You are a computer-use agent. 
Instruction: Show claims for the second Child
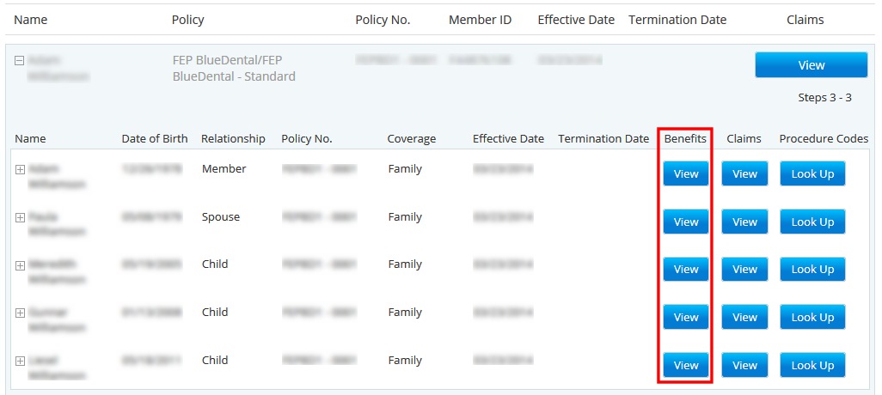pyautogui.click(x=744, y=318)
